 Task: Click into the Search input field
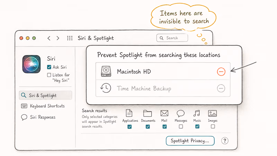[172, 38]
